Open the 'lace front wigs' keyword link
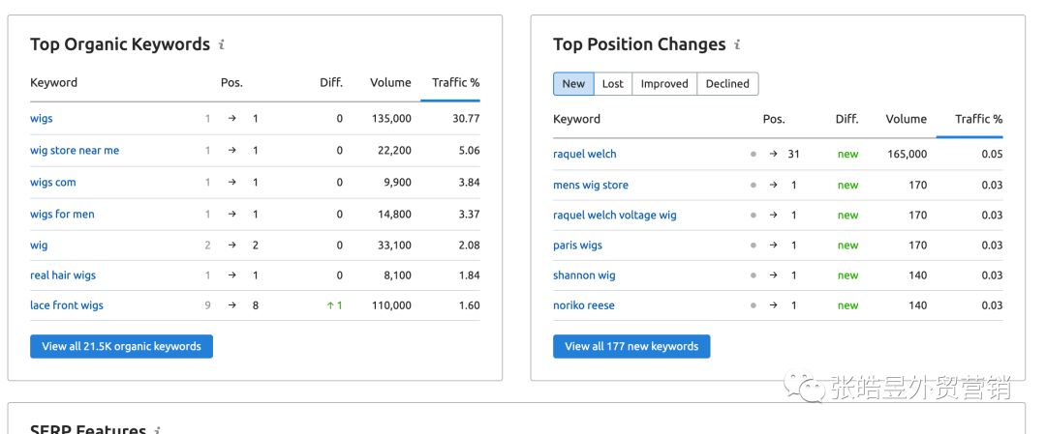This screenshot has height=434, width=1046. point(67,305)
